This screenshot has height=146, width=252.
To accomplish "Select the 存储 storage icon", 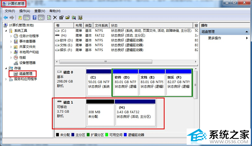I will coord(11,68).
